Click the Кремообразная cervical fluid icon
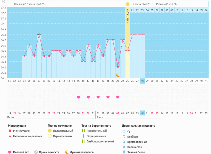Screen dimensions: 211x154 [x=124, y=142]
